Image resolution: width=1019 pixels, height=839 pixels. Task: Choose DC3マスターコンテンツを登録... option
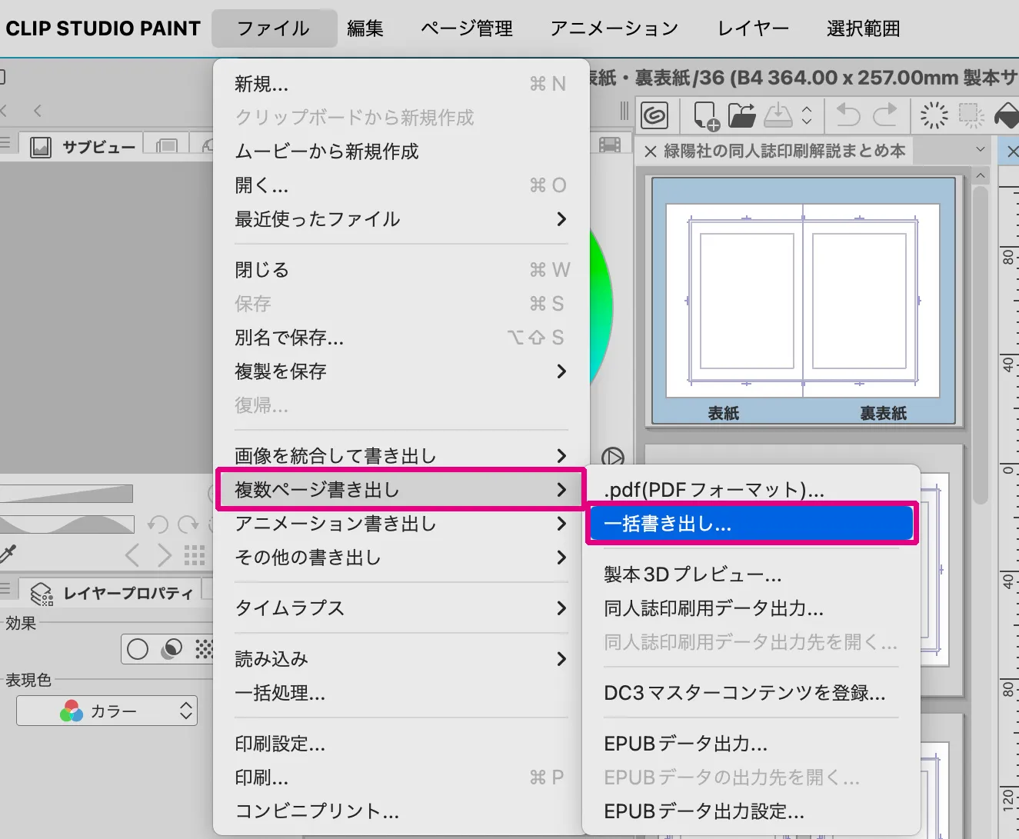tap(751, 693)
